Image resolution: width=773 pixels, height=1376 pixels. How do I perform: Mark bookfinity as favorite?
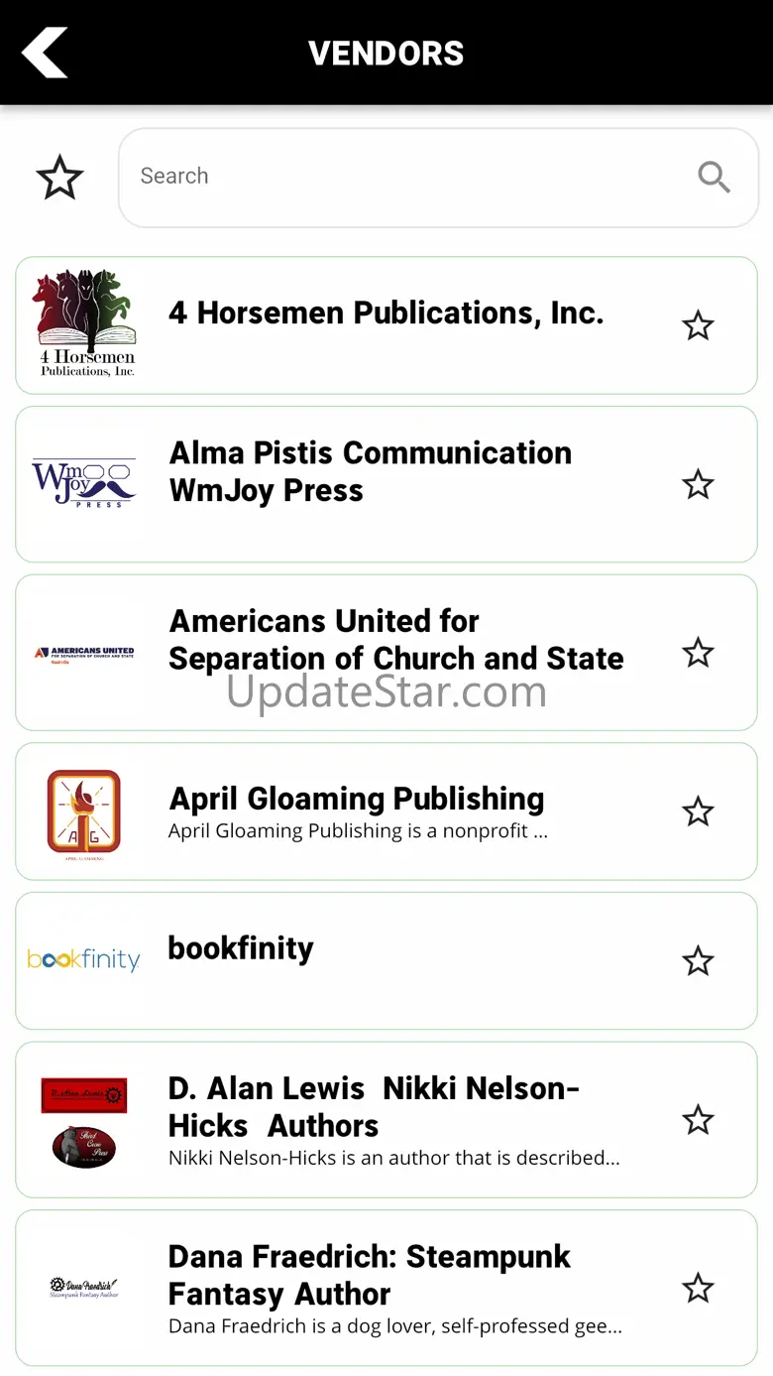coord(698,960)
